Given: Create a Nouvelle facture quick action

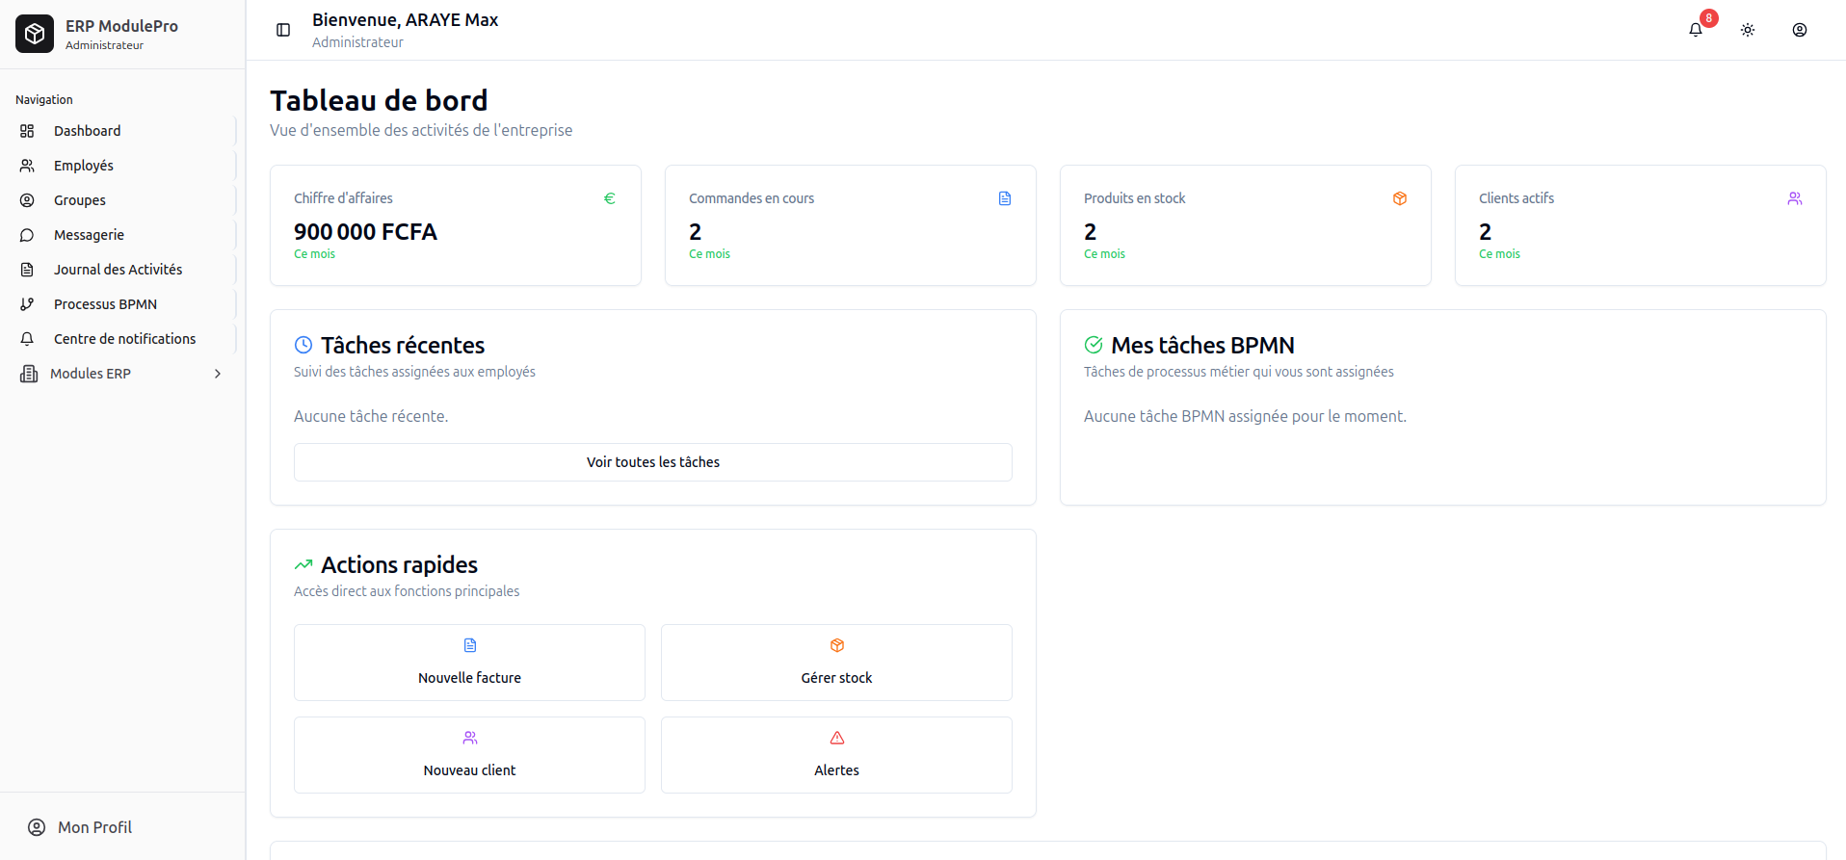Looking at the screenshot, I should (x=469, y=663).
